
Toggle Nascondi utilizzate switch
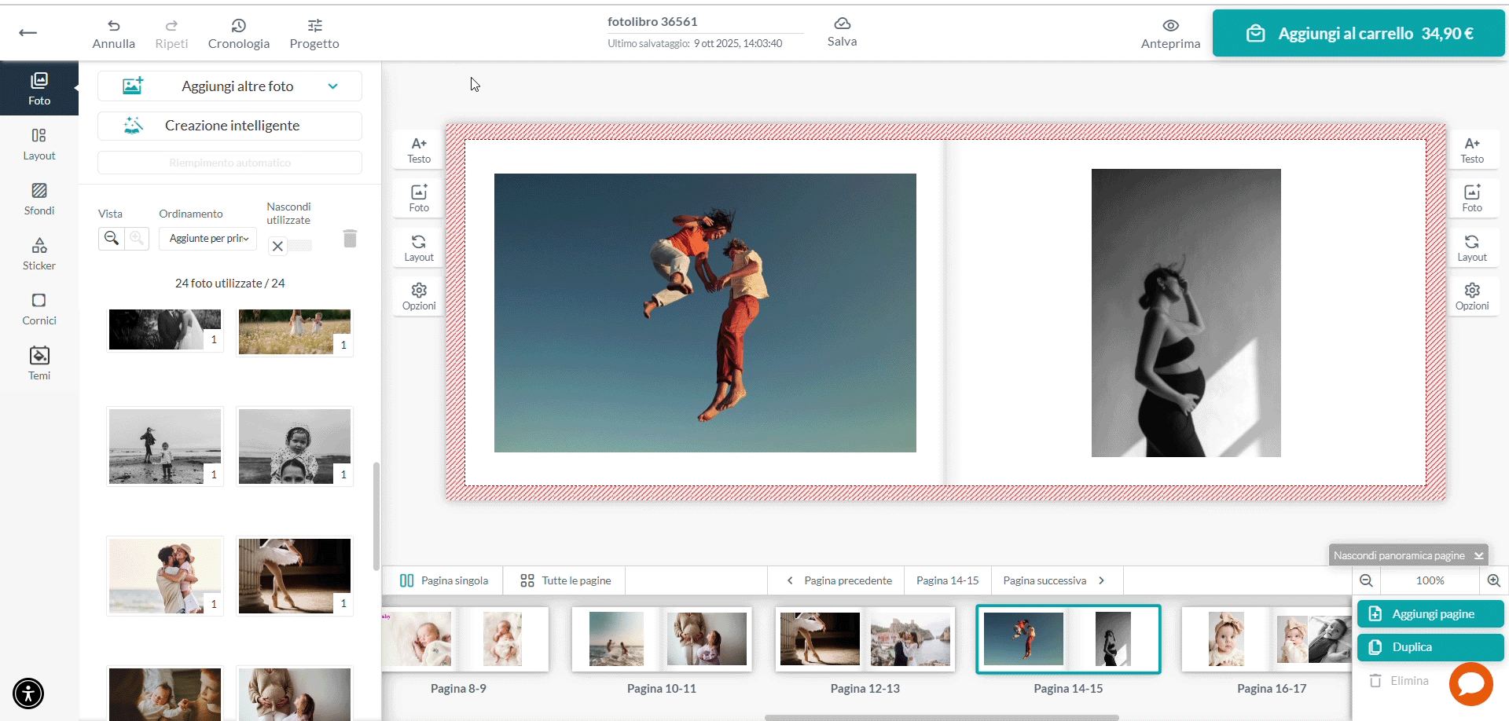289,246
